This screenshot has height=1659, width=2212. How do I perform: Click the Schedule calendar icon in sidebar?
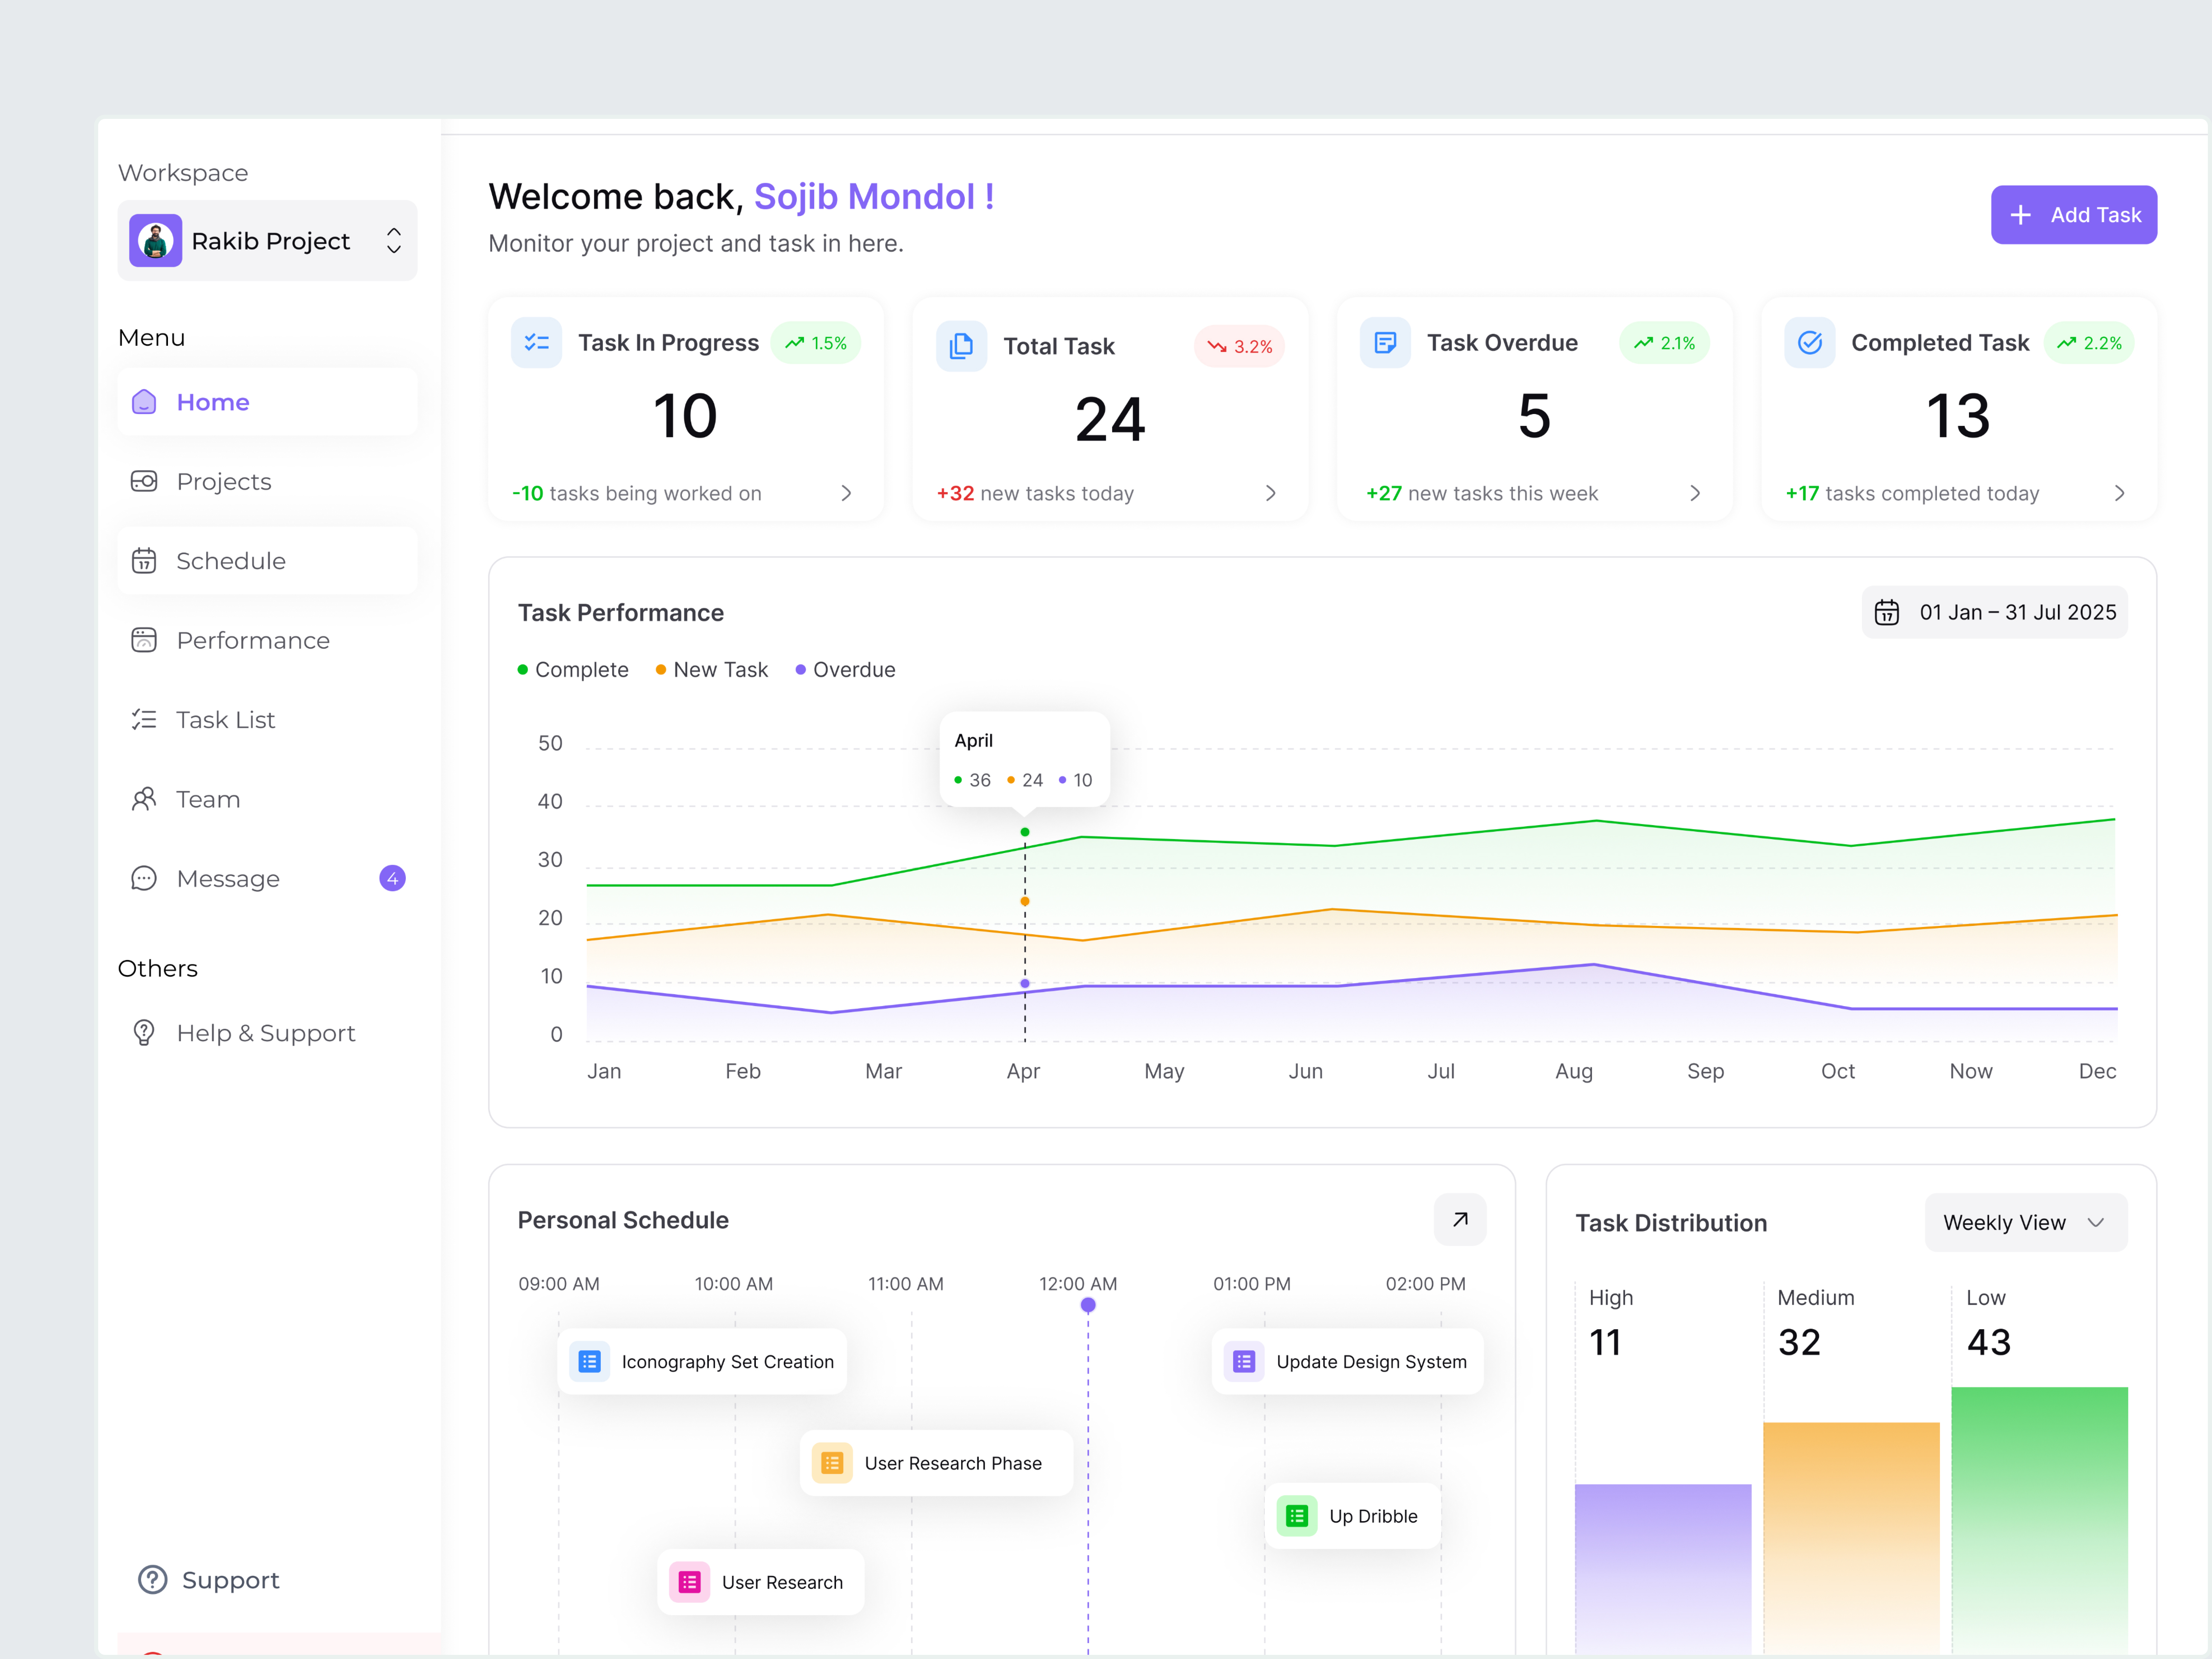click(x=144, y=561)
